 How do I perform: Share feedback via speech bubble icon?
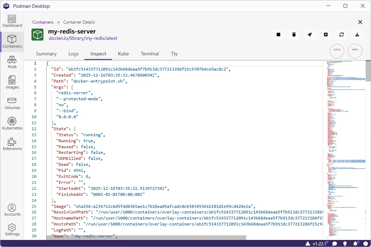pyautogui.click(x=335, y=243)
